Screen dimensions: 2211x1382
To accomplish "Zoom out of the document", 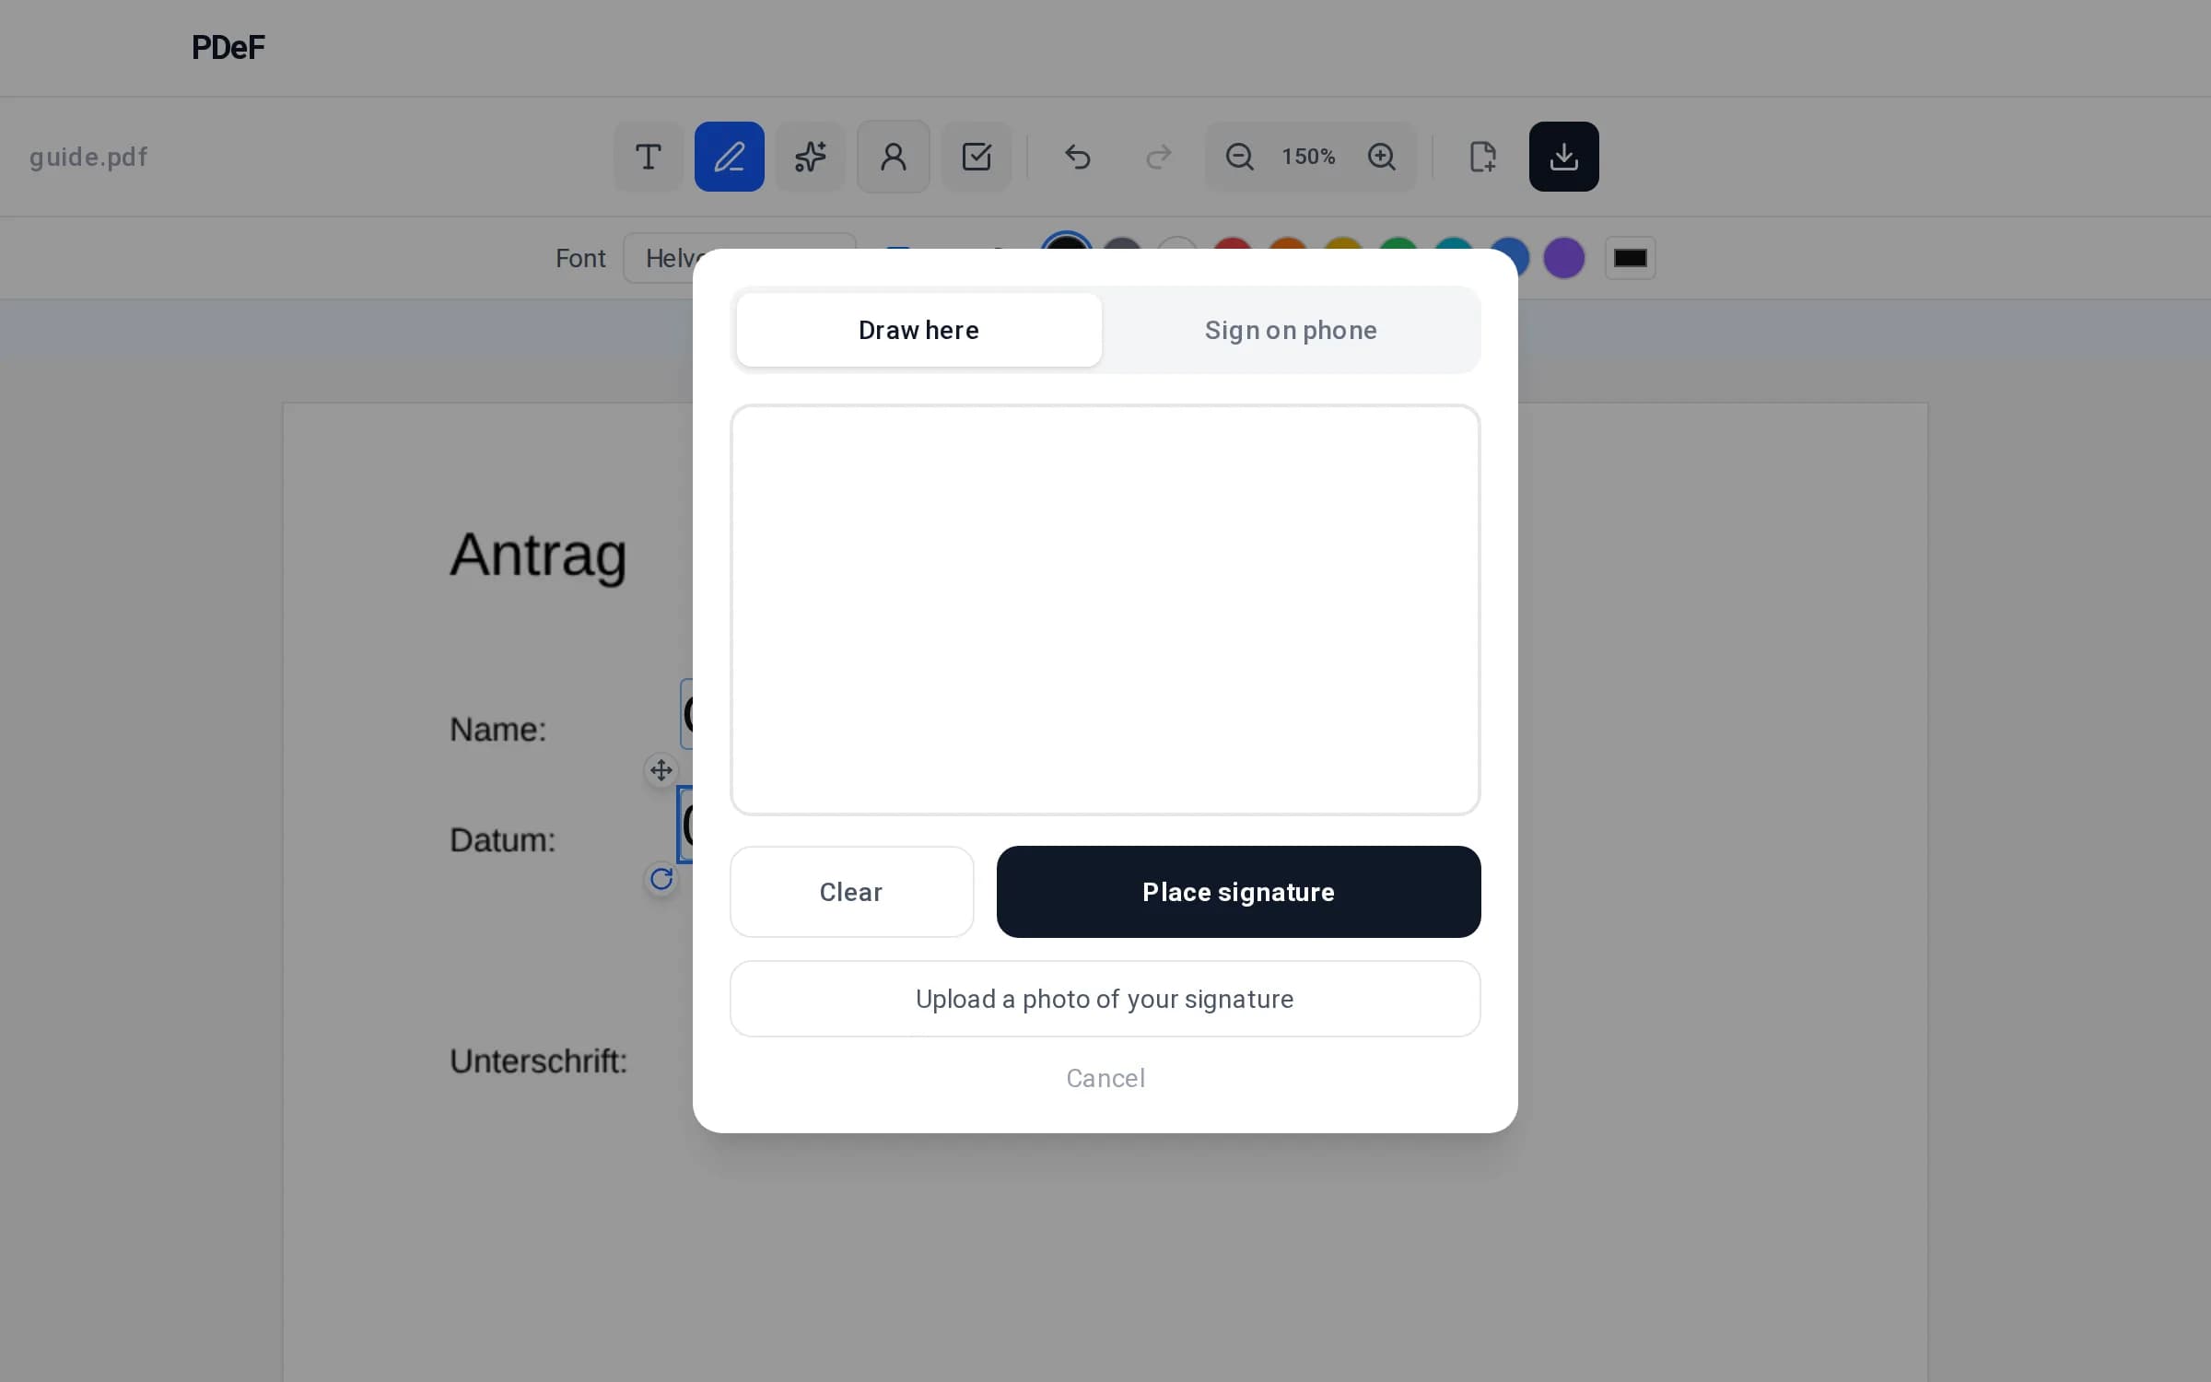I will [x=1239, y=157].
